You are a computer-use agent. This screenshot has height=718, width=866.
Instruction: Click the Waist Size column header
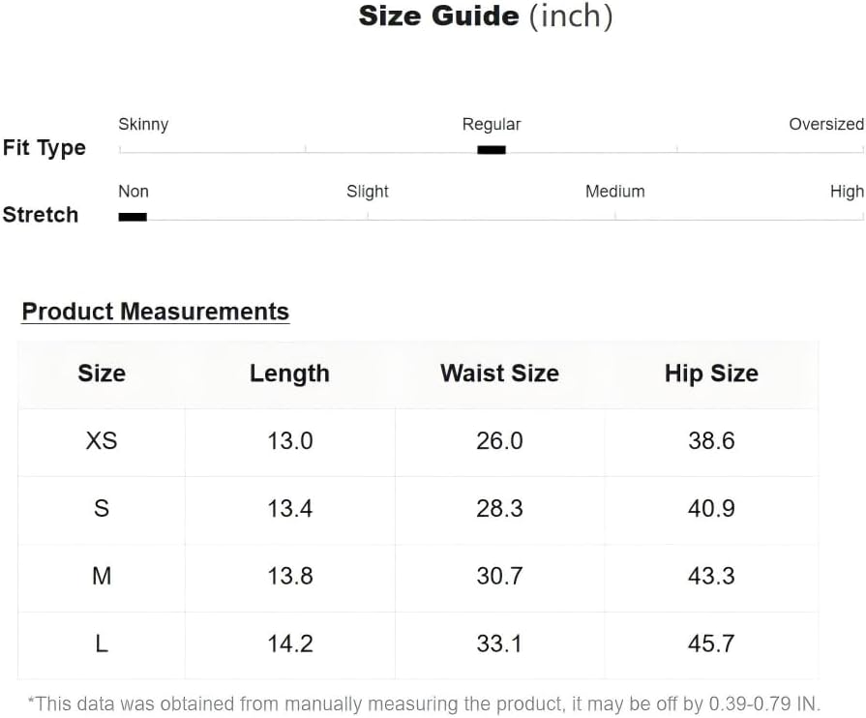pyautogui.click(x=499, y=374)
